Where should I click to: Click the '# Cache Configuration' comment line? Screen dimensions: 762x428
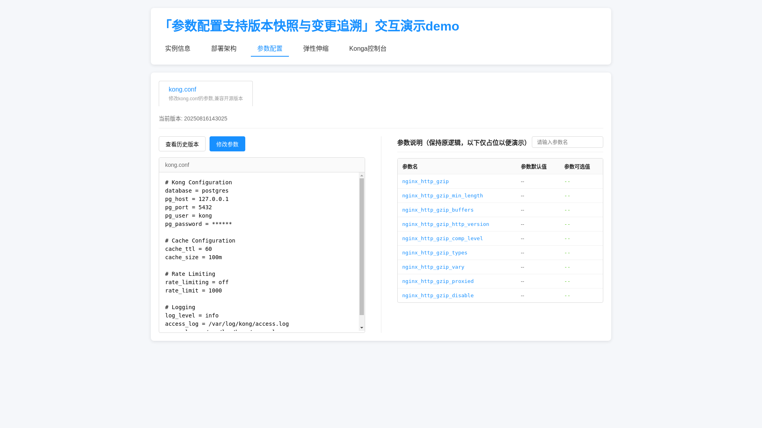pyautogui.click(x=200, y=241)
